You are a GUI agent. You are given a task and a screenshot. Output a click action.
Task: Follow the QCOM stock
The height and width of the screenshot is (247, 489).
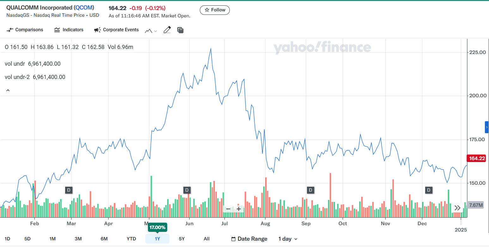215,10
